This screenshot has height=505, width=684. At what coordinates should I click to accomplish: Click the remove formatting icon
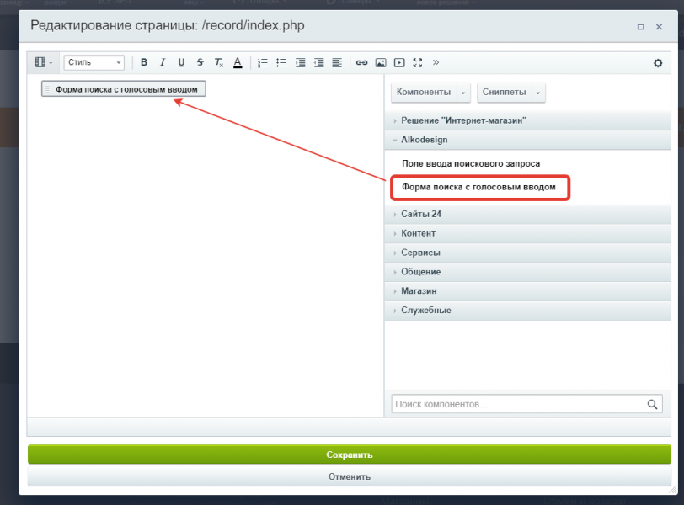[x=218, y=62]
